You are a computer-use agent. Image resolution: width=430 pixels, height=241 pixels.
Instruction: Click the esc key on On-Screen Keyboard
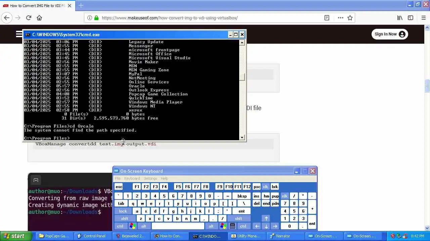(119, 187)
